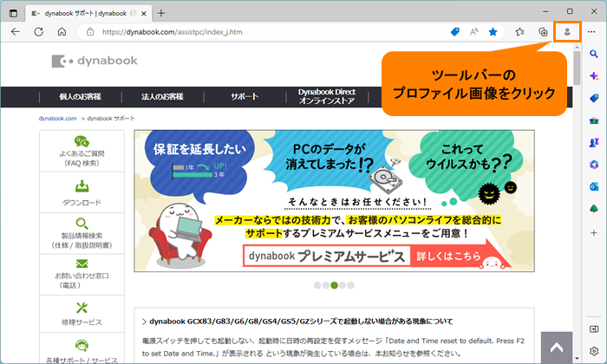
Task: Close the dynabook サポート tab
Action: pyautogui.click(x=144, y=14)
